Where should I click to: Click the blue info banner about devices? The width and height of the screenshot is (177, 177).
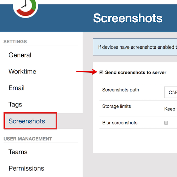click(135, 47)
